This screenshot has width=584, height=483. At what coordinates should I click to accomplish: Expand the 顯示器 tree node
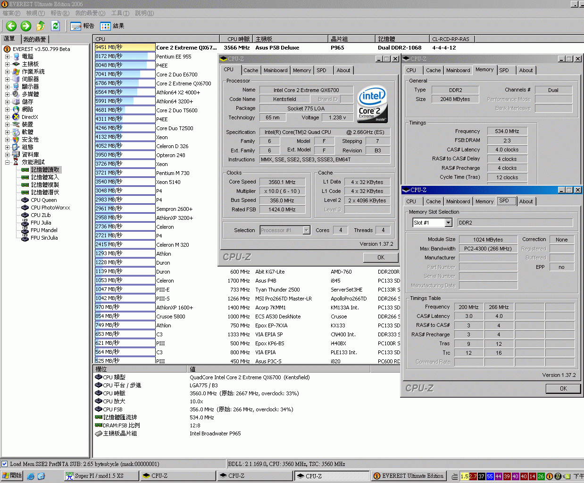[7, 87]
